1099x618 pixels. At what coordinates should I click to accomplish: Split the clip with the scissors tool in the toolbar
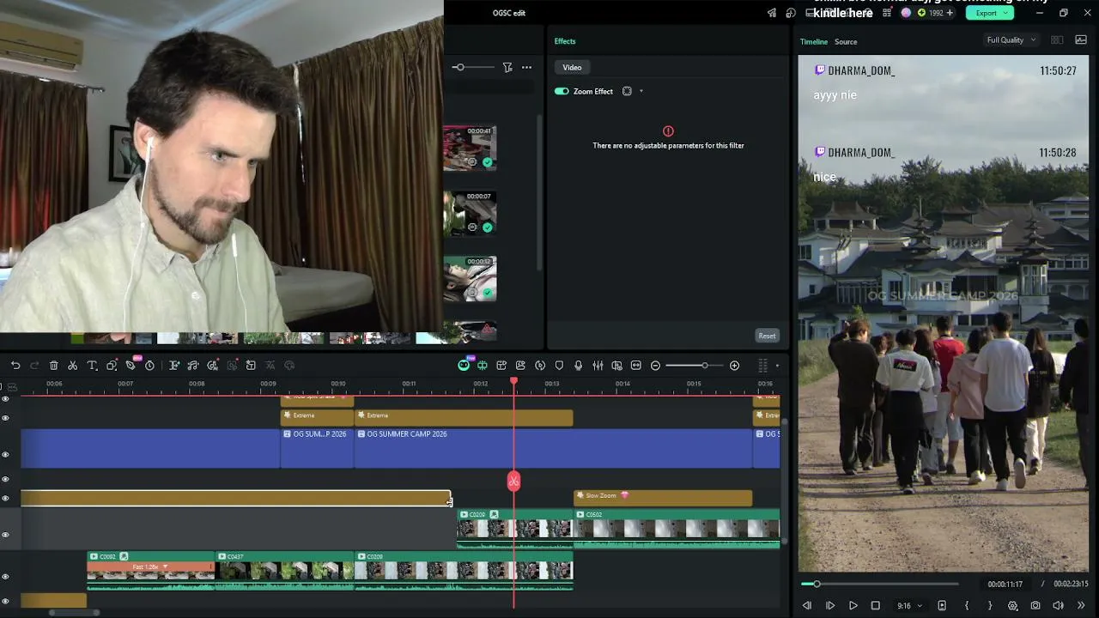(73, 366)
